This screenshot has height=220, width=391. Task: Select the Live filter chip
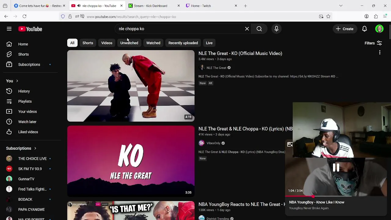209,43
